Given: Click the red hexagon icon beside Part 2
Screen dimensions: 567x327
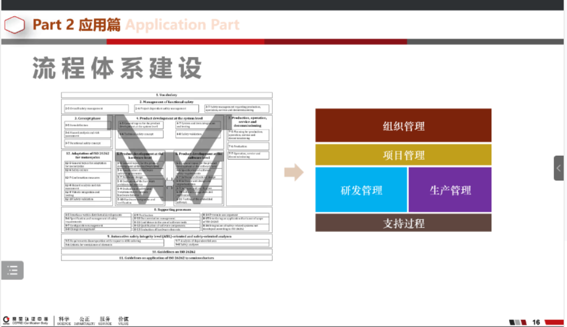Looking at the screenshot, I should point(15,25).
